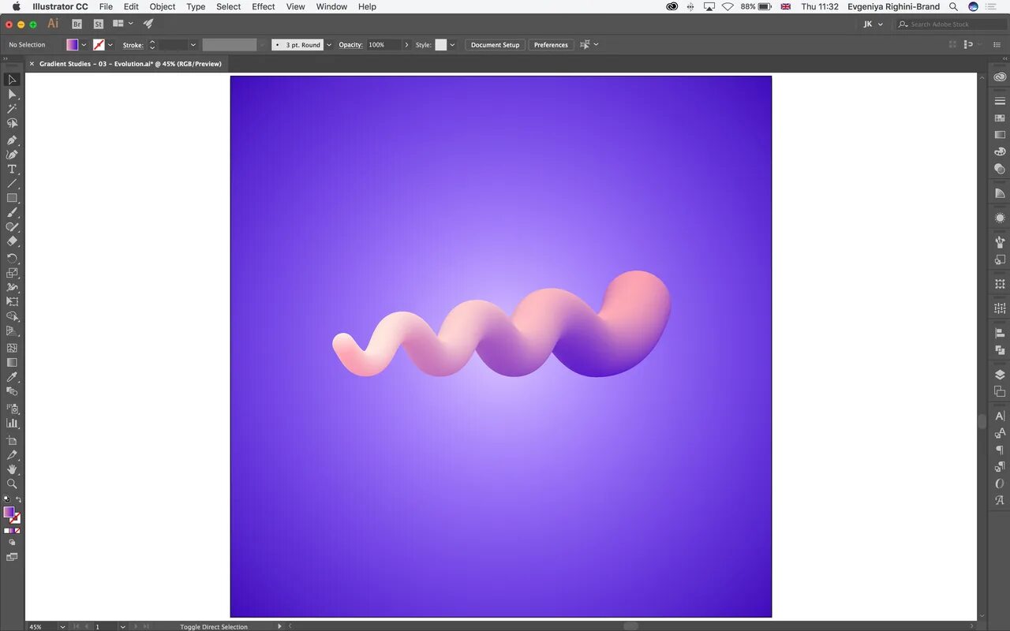The image size is (1010, 631).
Task: Open brush definition dropdown beside 3 pt. Round
Action: [329, 45]
